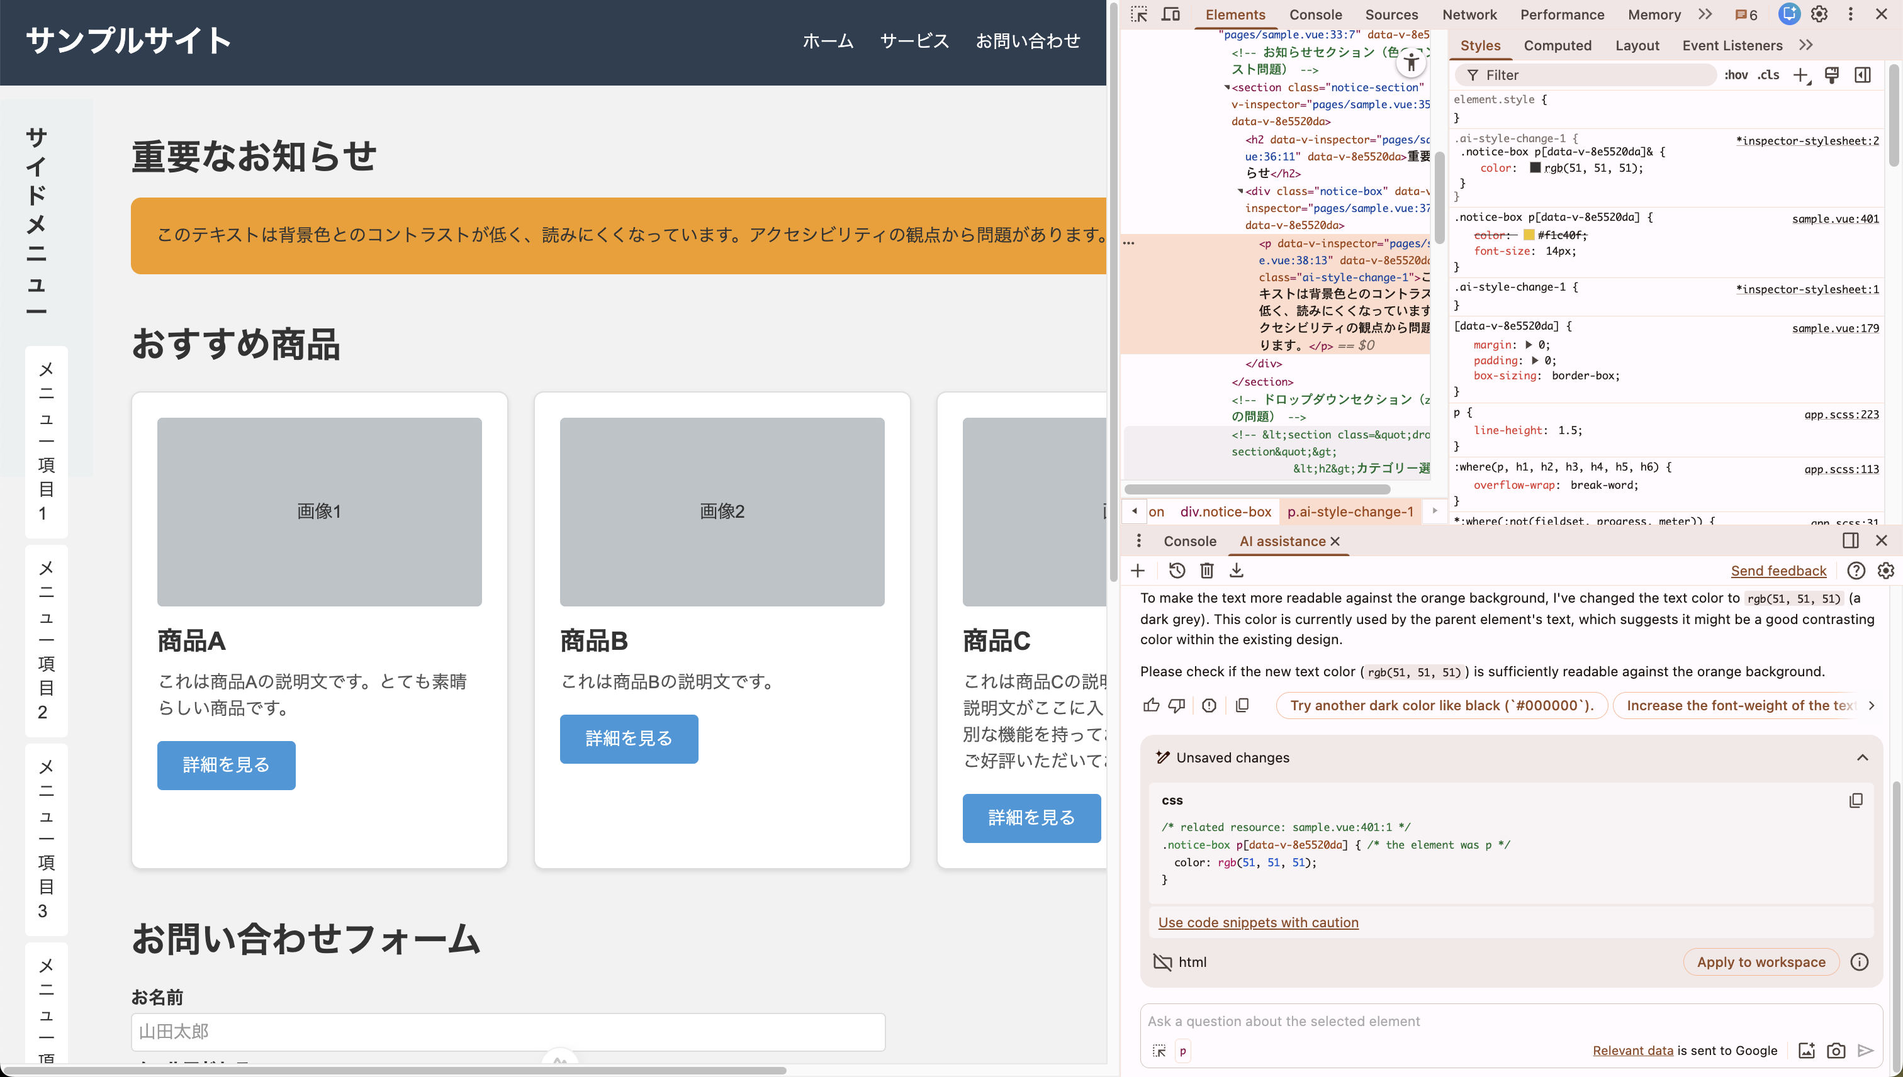1903x1077 pixels.
Task: Take a screenshot for AI chat
Action: pos(1836,1051)
